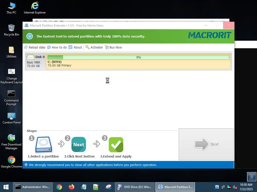Click the muted volume icon in the tray
This screenshot has width=257, height=192.
coord(235,187)
